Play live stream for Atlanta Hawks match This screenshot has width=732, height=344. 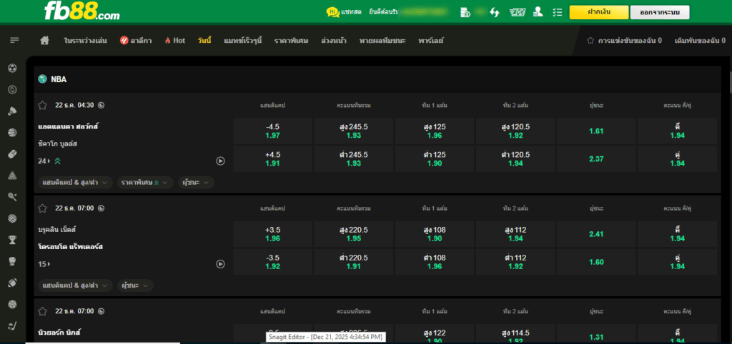point(220,161)
